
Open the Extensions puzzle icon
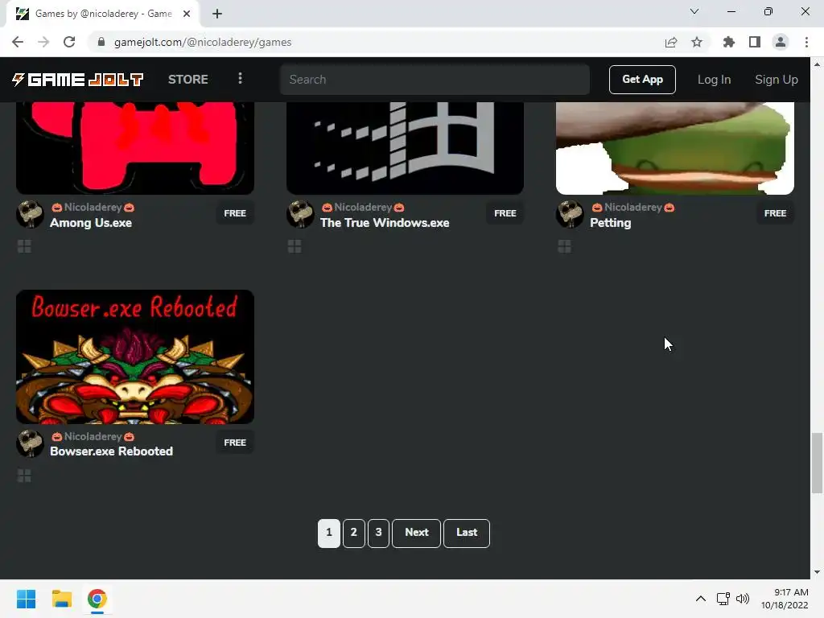tap(729, 42)
